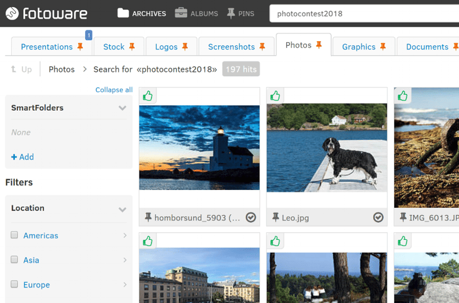Click the Up navigation button
The width and height of the screenshot is (459, 303).
point(21,69)
